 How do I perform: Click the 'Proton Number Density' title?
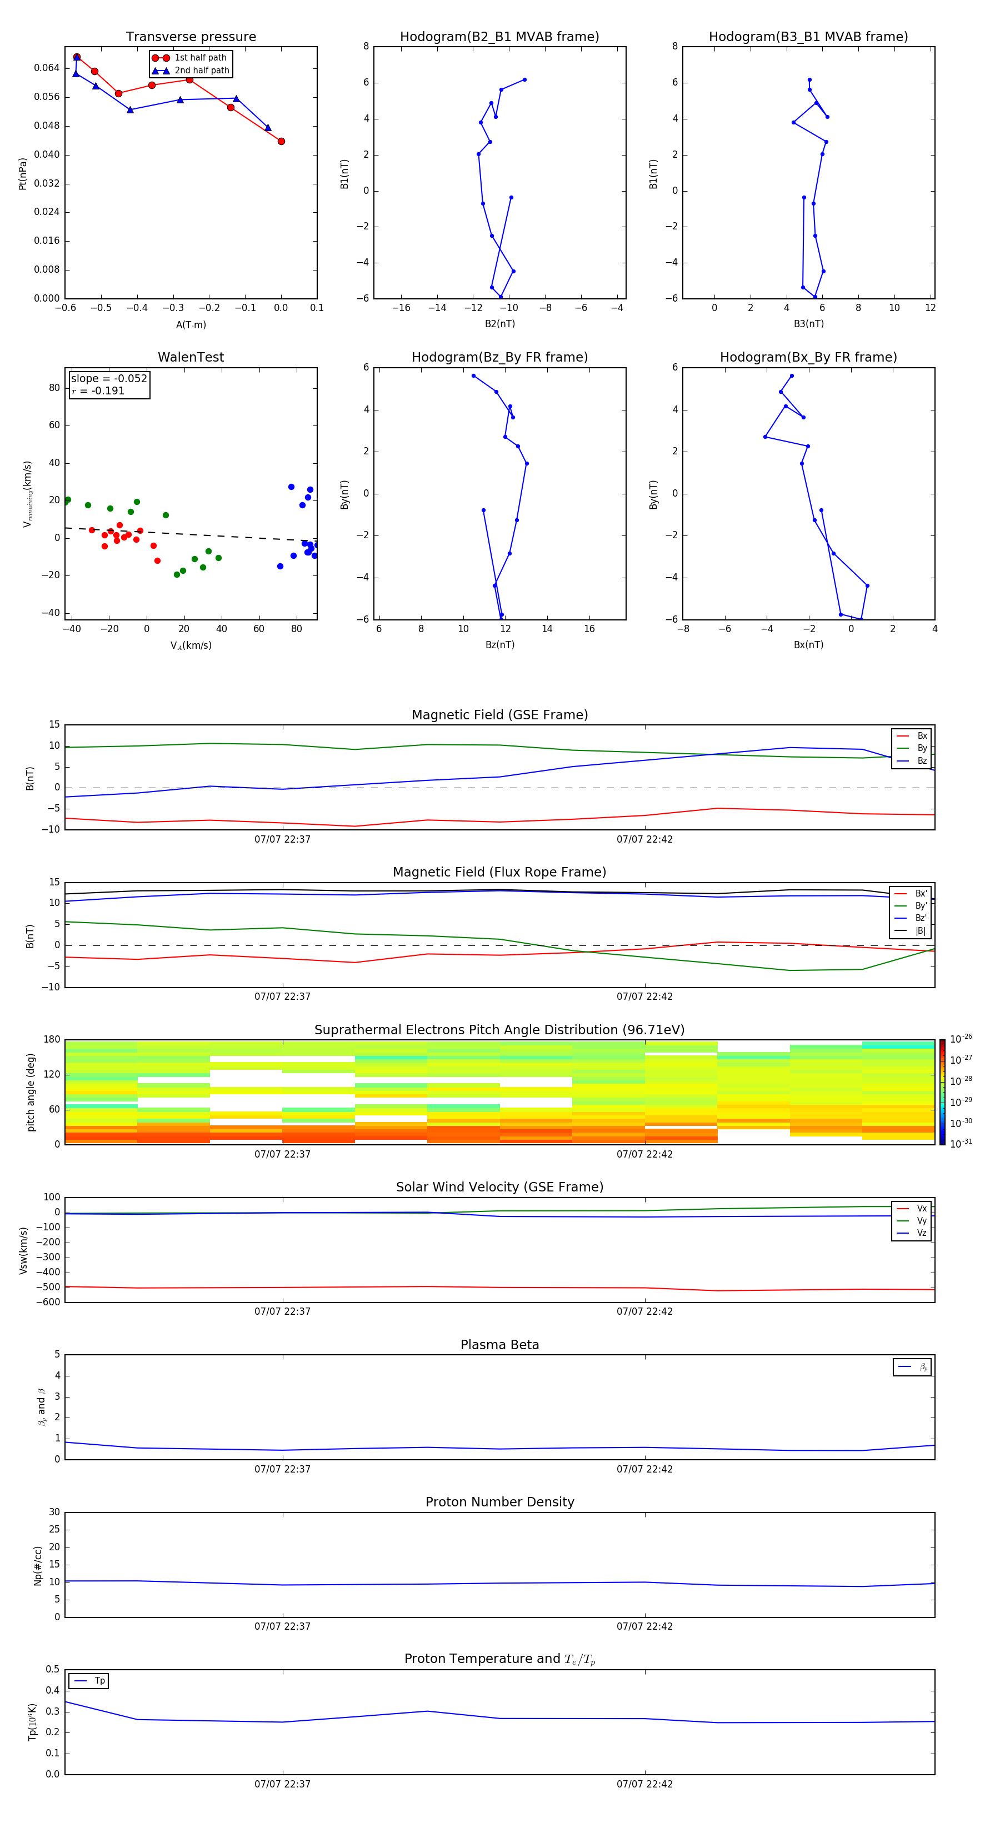coord(499,1502)
